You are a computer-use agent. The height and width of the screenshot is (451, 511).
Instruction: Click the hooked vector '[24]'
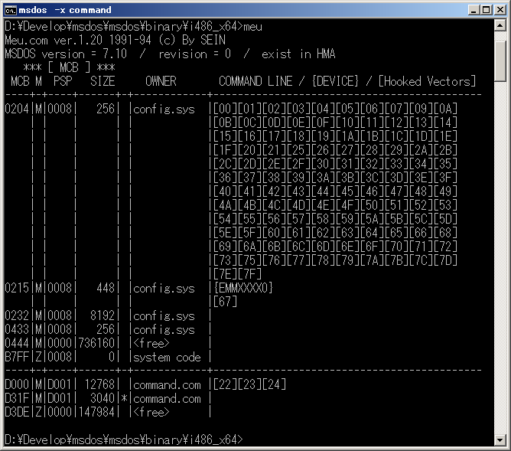click(x=274, y=385)
